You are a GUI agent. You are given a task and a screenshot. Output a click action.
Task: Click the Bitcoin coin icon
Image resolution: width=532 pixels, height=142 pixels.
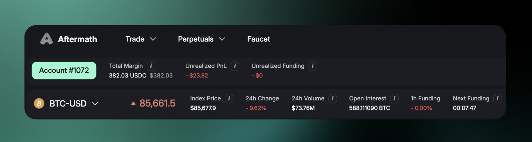(x=39, y=103)
